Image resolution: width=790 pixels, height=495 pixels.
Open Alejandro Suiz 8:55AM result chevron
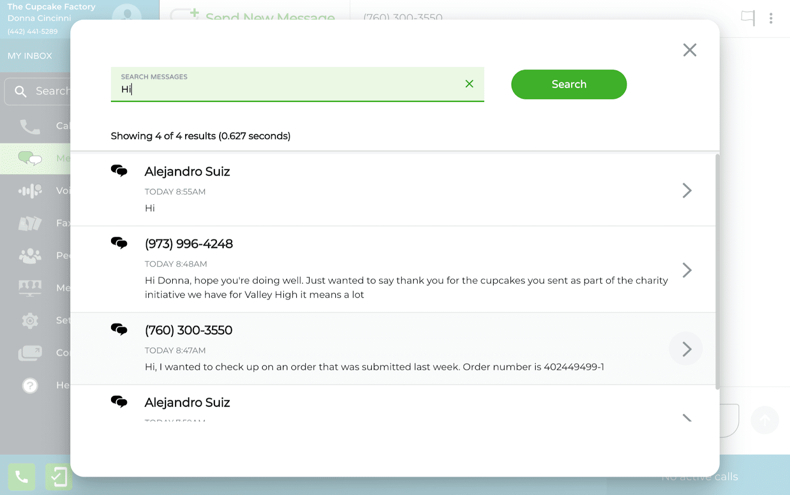(687, 190)
